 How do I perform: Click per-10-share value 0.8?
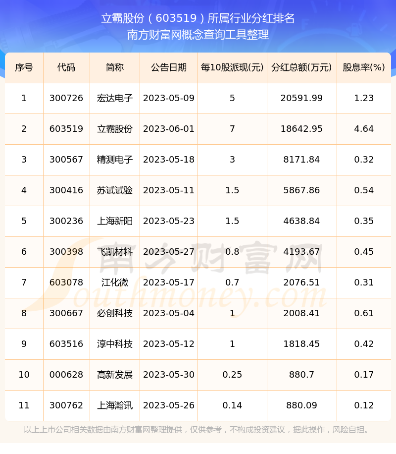(232, 252)
